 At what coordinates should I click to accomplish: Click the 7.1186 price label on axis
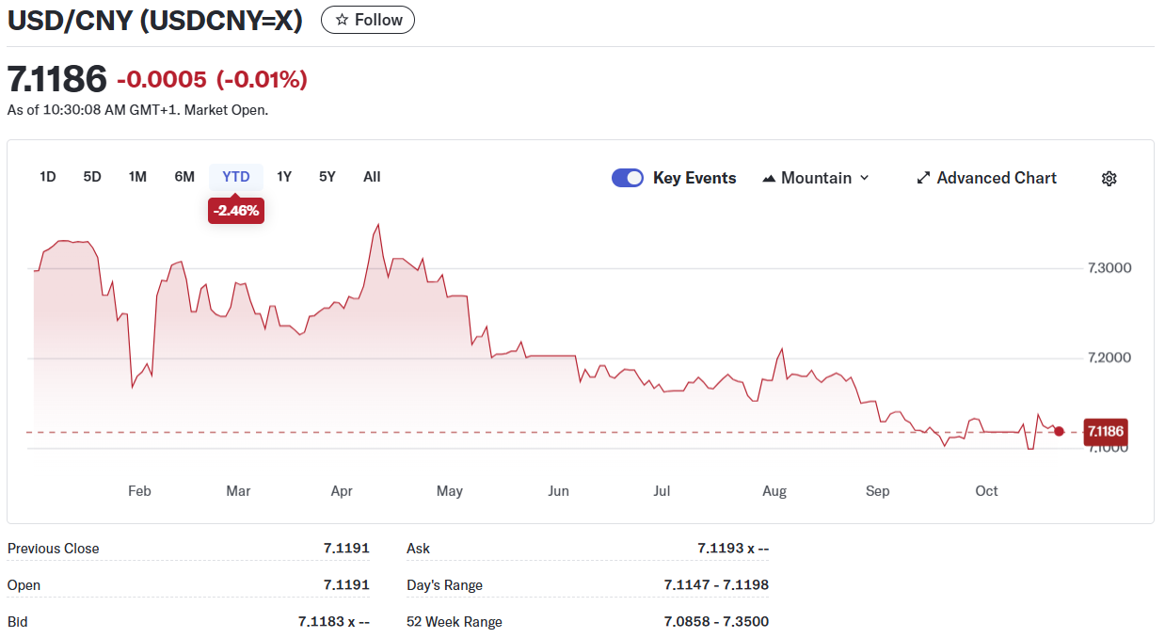[1105, 432]
